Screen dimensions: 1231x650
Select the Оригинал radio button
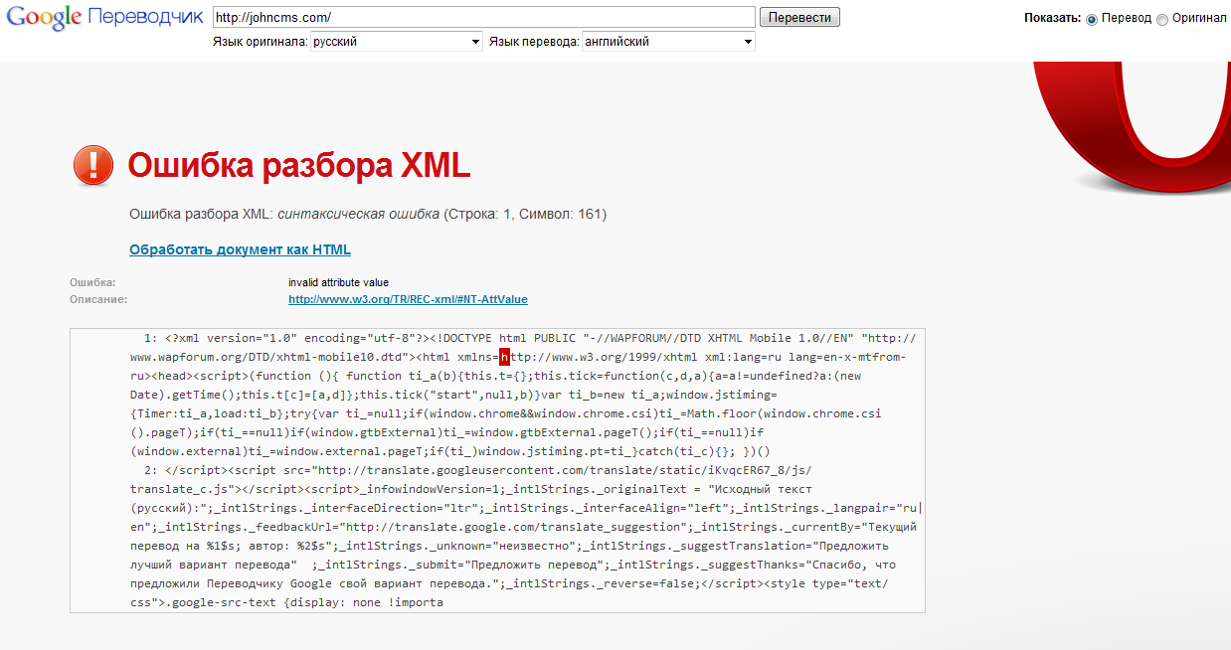coord(1162,19)
